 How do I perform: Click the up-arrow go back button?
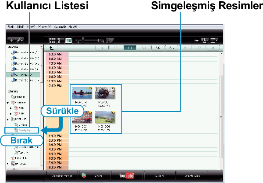click(51, 48)
